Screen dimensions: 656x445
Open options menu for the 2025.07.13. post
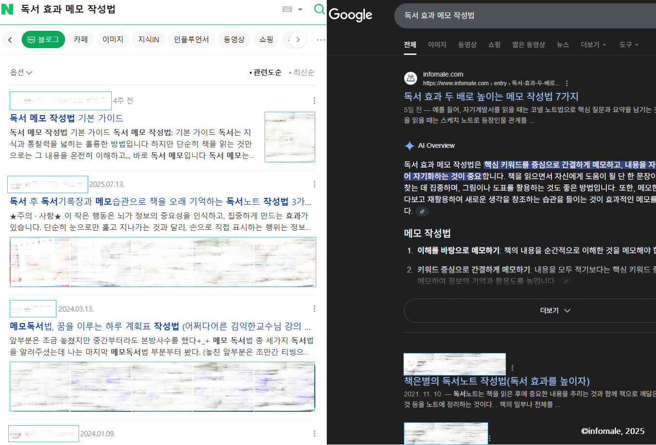[x=314, y=184]
